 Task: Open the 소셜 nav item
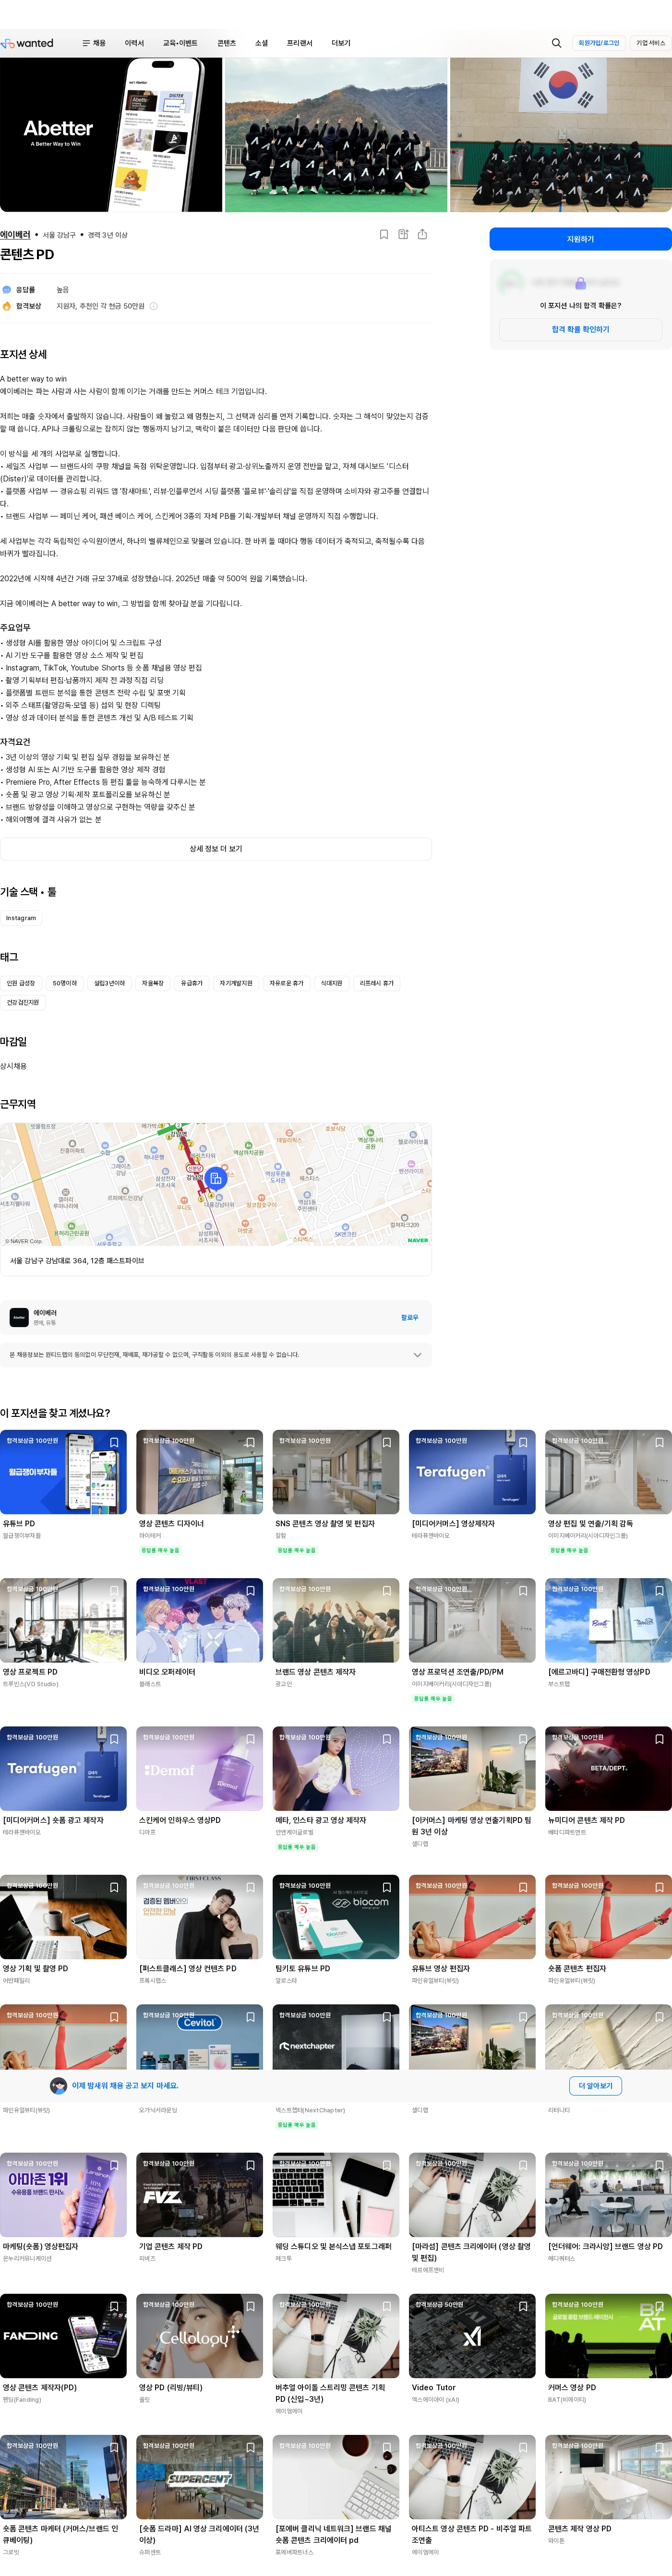tap(261, 43)
